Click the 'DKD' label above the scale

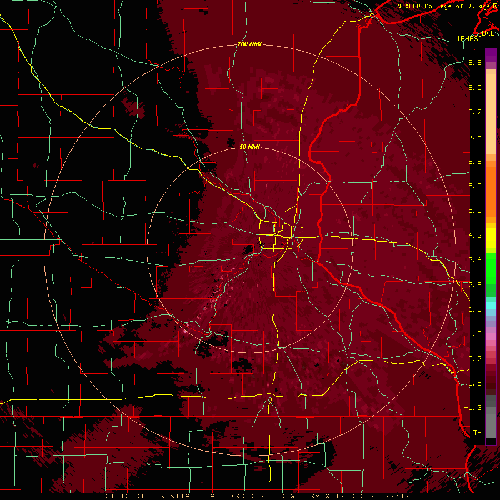[488, 33]
